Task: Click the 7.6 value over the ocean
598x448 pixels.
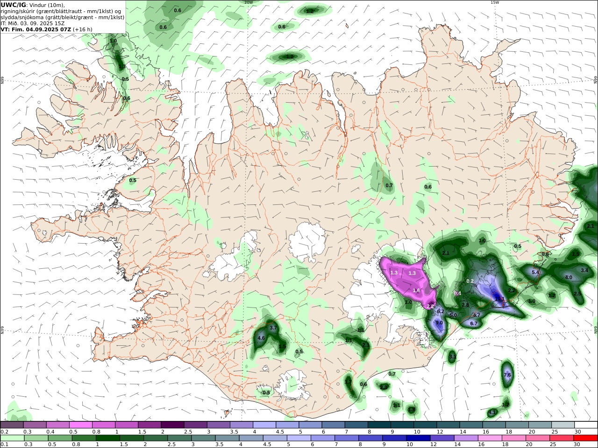Action: coord(507,375)
